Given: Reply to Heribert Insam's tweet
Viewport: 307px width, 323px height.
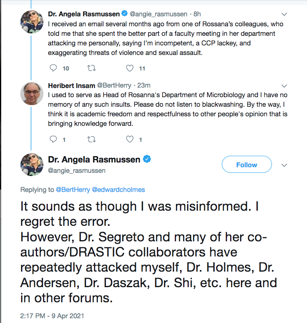Looking at the screenshot, I should coord(53,139).
